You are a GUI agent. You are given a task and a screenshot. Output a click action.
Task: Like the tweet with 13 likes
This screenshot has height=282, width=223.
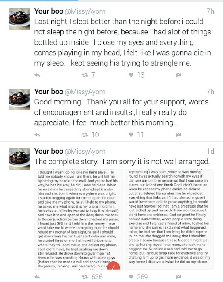[x=131, y=75]
